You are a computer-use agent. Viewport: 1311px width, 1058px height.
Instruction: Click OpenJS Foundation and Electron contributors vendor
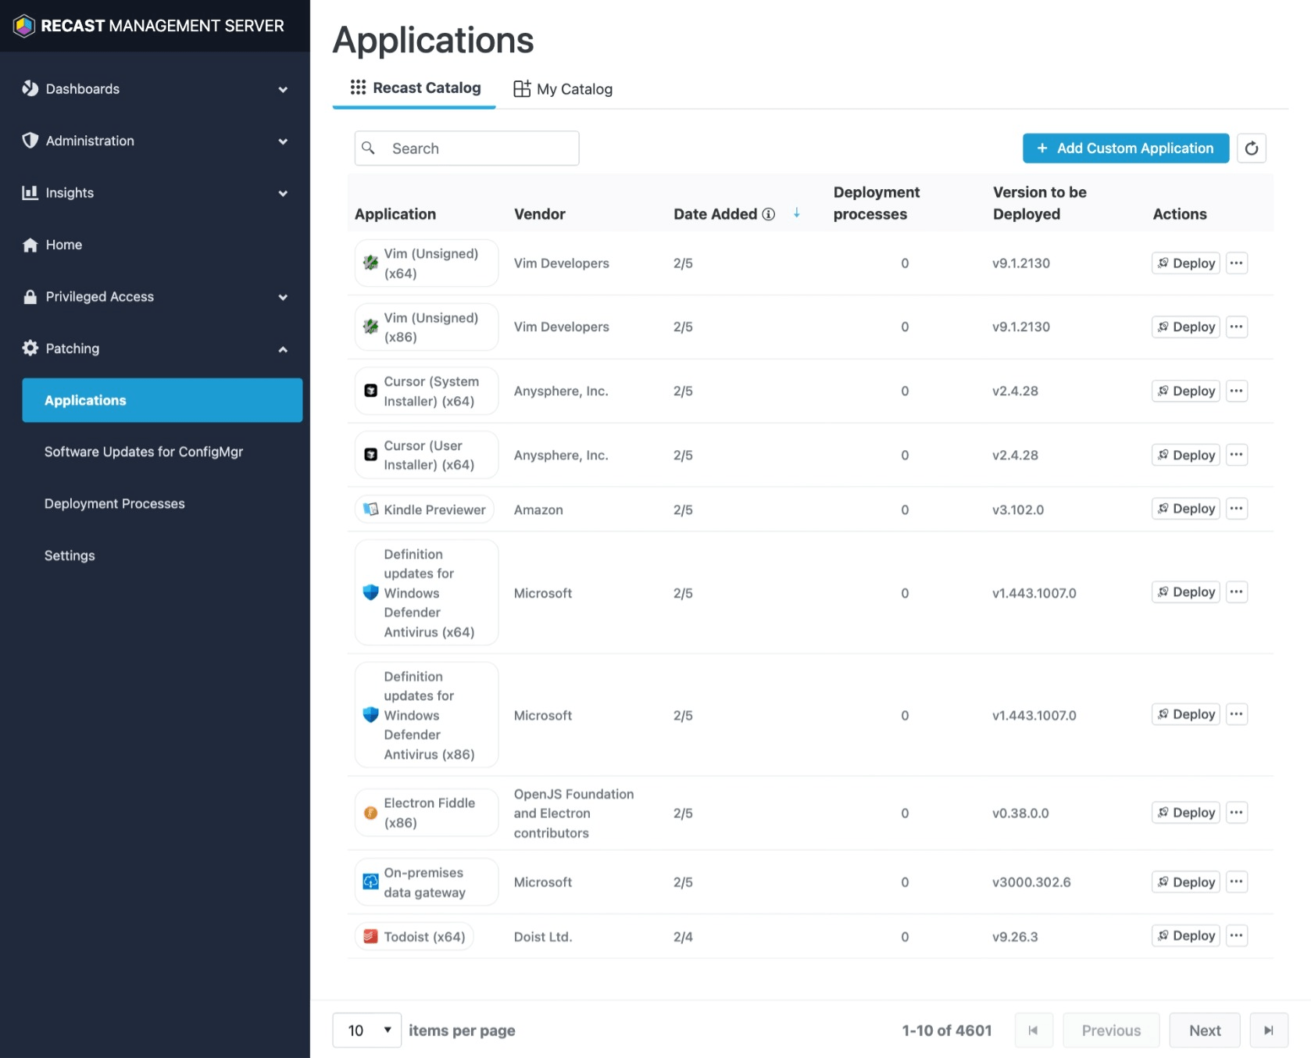tap(573, 813)
